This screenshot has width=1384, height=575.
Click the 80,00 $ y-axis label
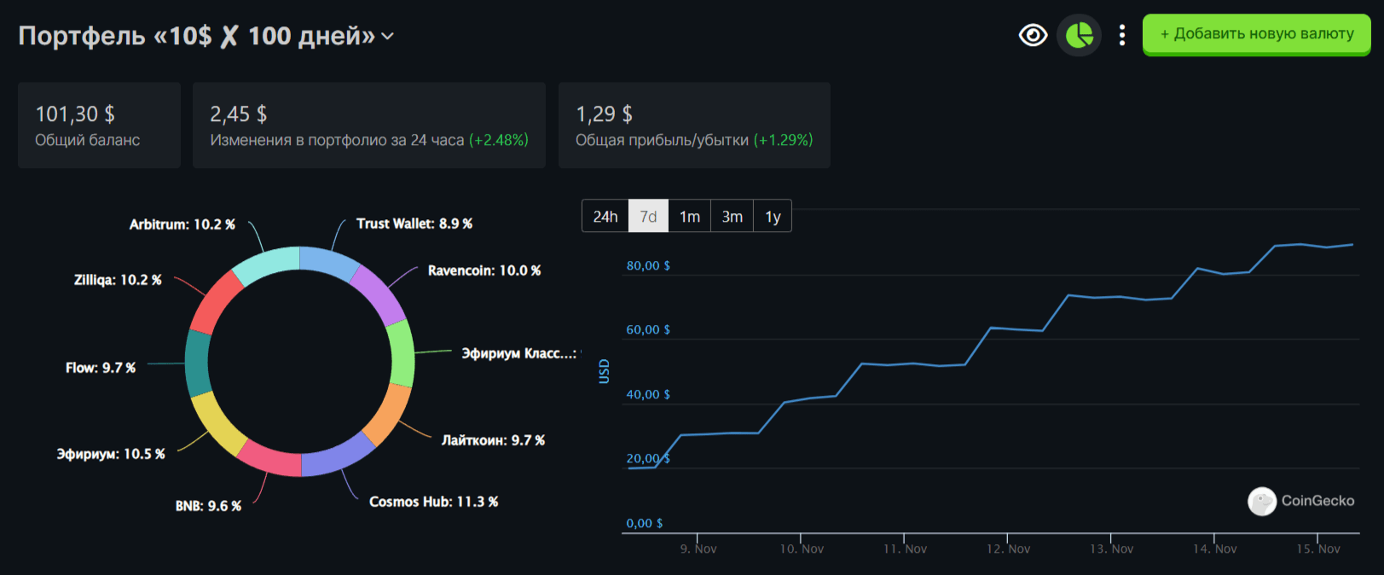(648, 265)
